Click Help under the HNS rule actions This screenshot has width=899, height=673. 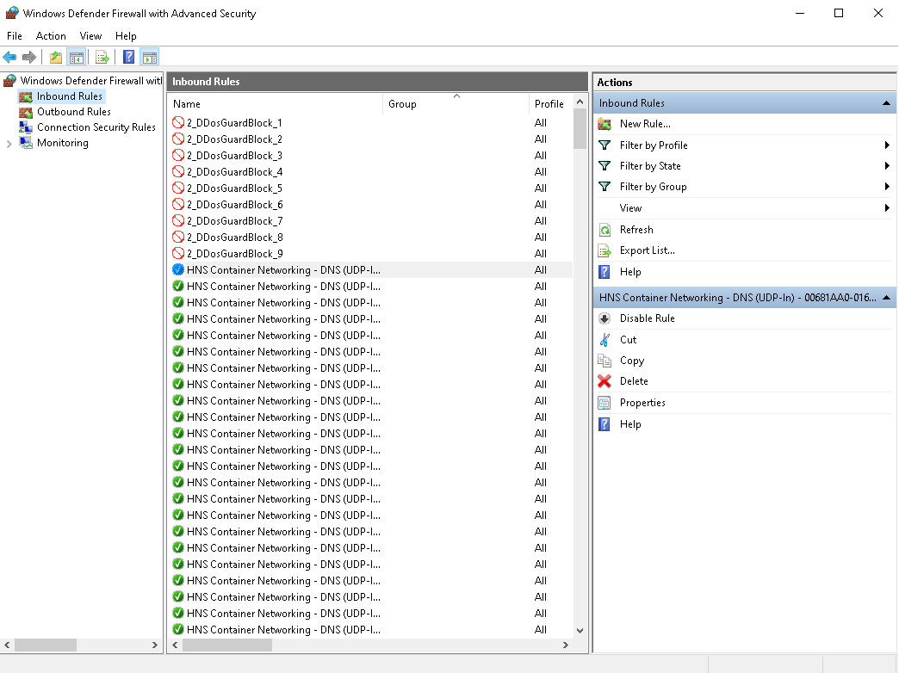[630, 425]
